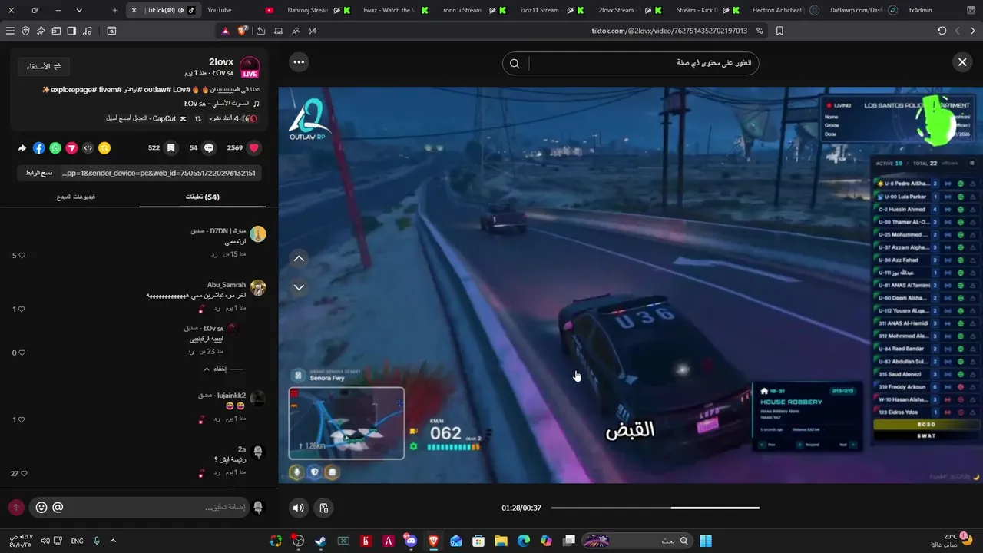Open the Brave Shields lion icon

point(243,31)
